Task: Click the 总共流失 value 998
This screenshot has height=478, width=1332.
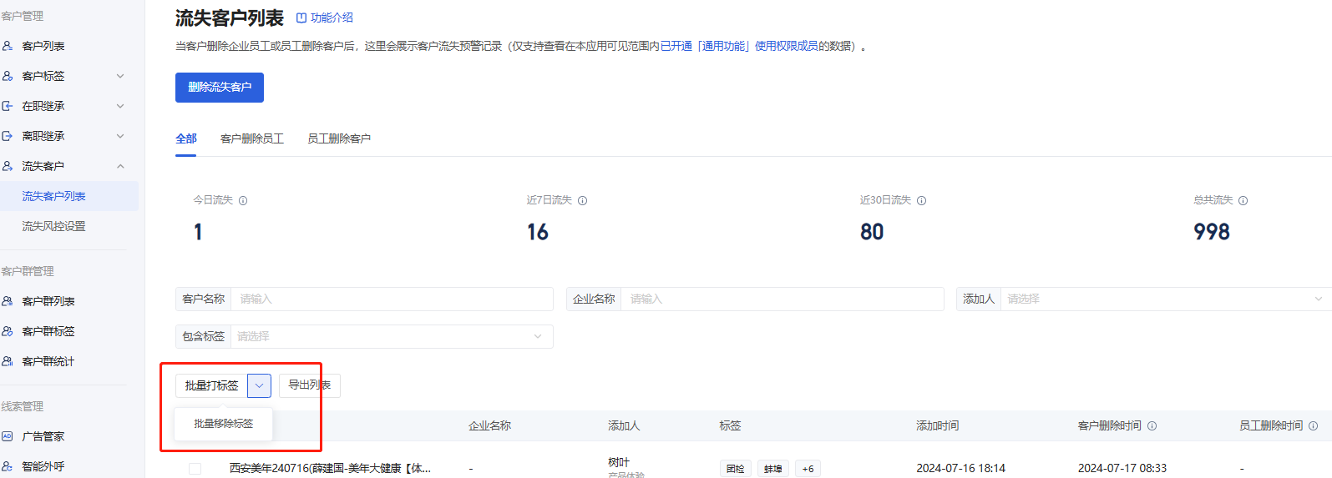Action: click(1212, 232)
